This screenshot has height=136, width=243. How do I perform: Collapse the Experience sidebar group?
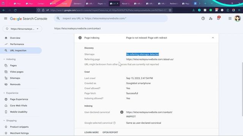(x=11, y=93)
